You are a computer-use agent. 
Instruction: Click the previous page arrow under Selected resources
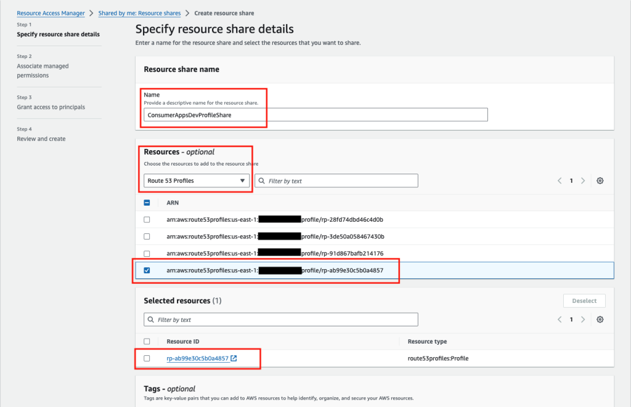click(560, 319)
